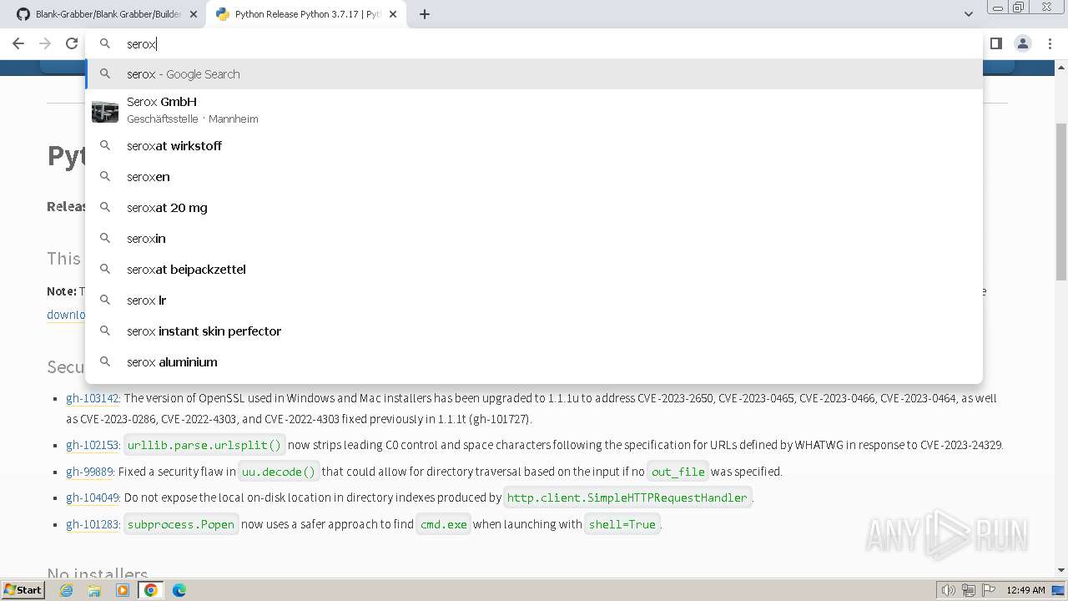Go back to the previous page
Viewport: 1068px width, 601px height.
click(18, 43)
